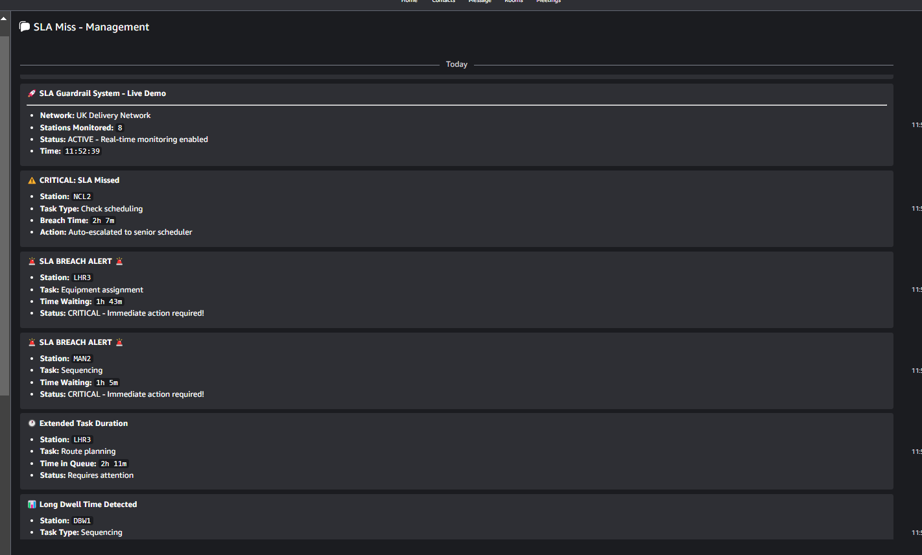Screen dimensions: 922x555
Task: Click the DBW1 station code chip
Action: 82,521
